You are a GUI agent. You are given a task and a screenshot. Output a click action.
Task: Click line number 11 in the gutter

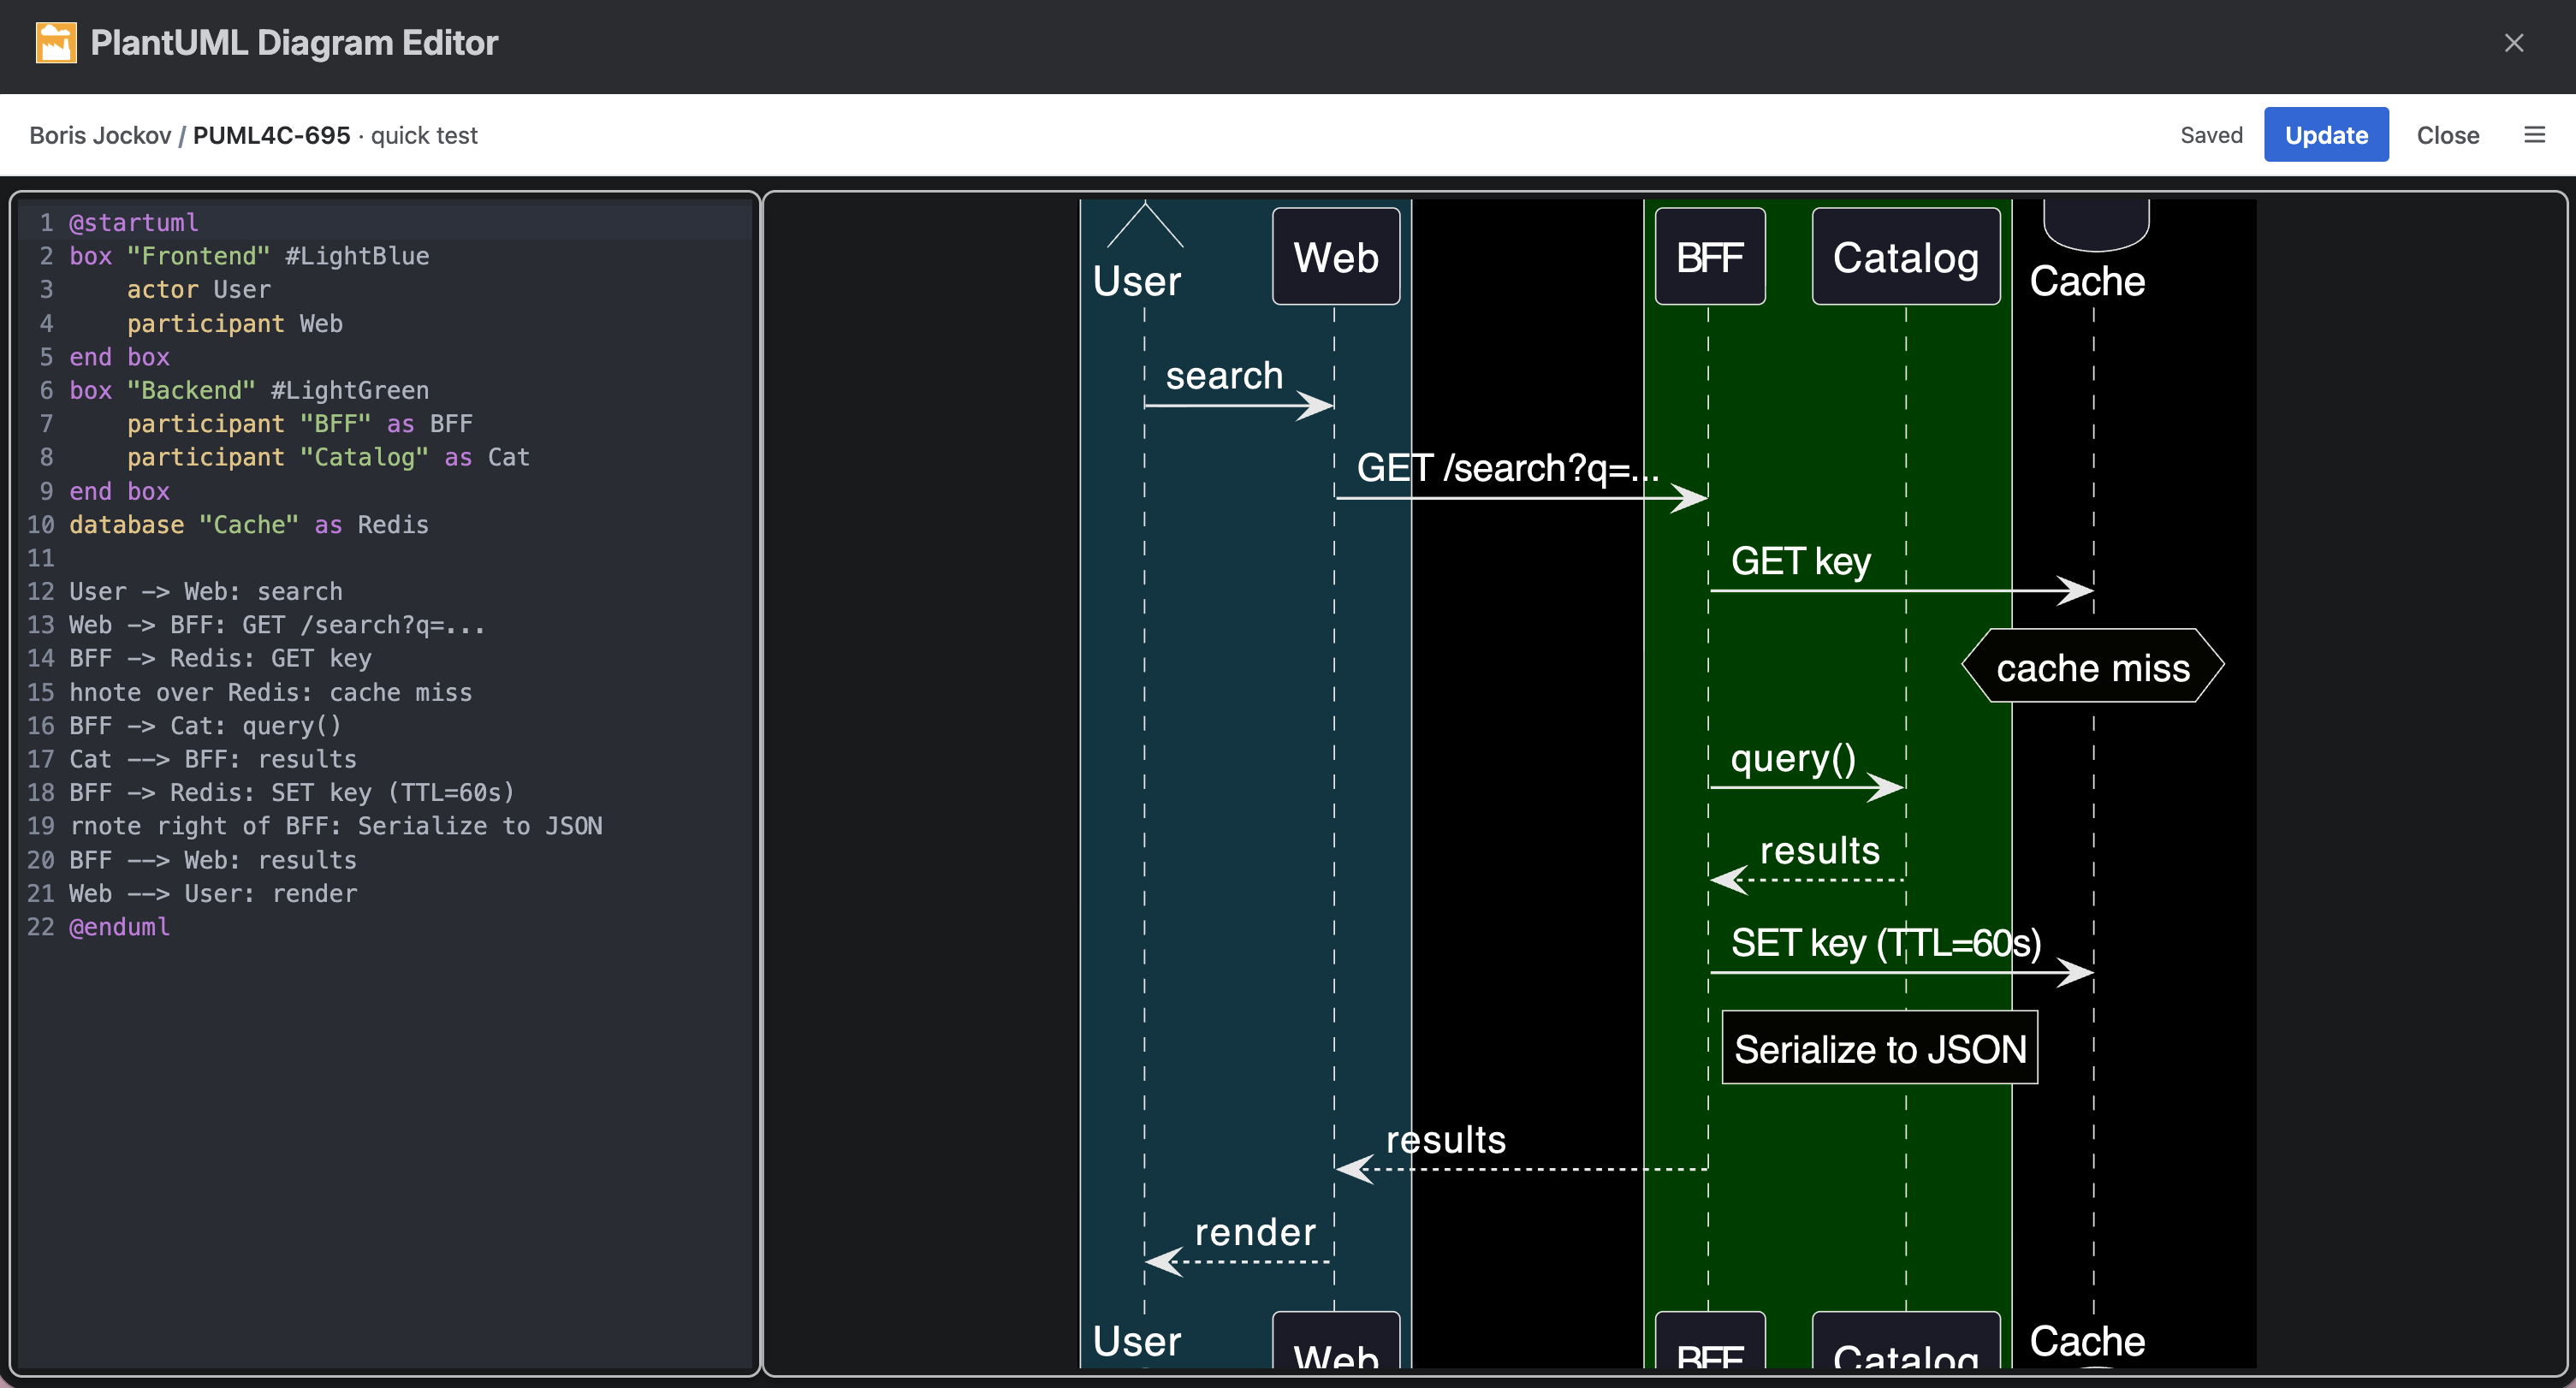click(41, 558)
